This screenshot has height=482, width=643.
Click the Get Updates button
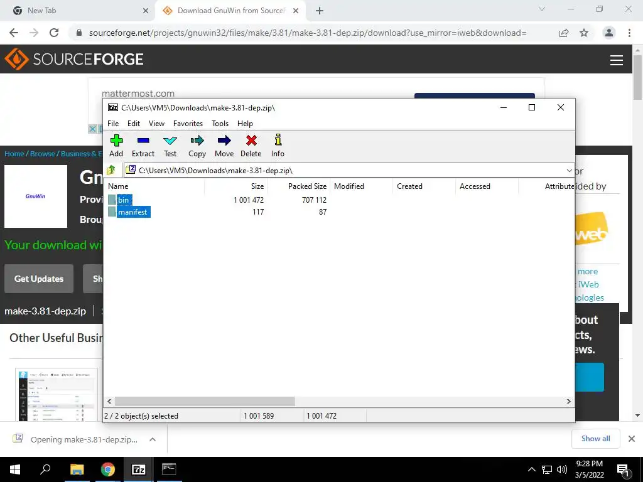(x=39, y=279)
